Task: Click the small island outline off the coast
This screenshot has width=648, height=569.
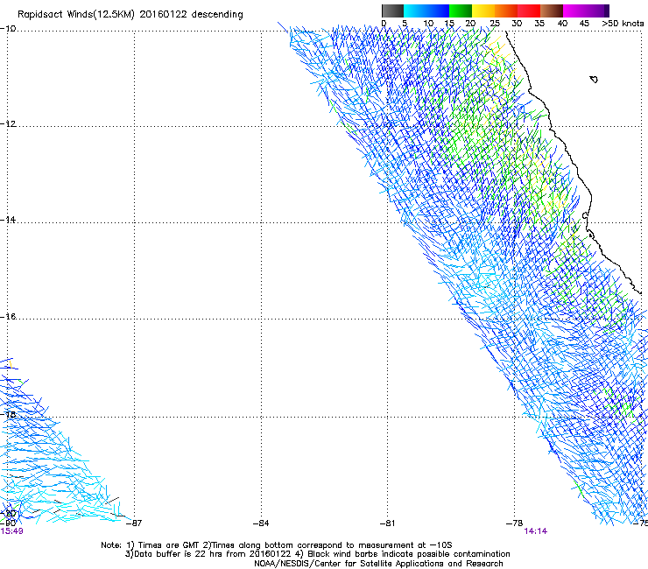Action: [594, 80]
